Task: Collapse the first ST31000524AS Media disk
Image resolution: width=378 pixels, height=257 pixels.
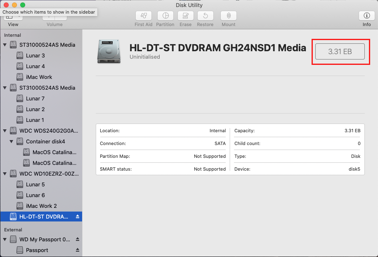Action: pyautogui.click(x=5, y=45)
